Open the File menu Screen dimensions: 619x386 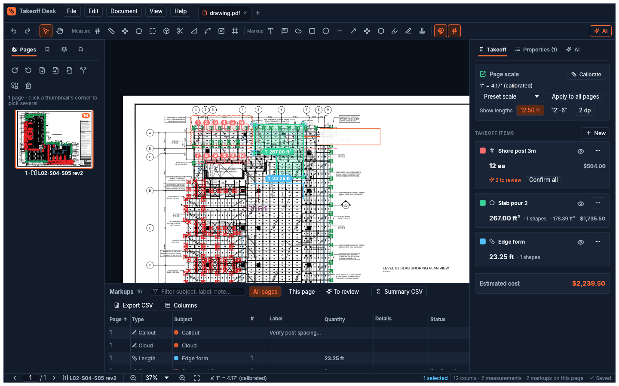72,11
